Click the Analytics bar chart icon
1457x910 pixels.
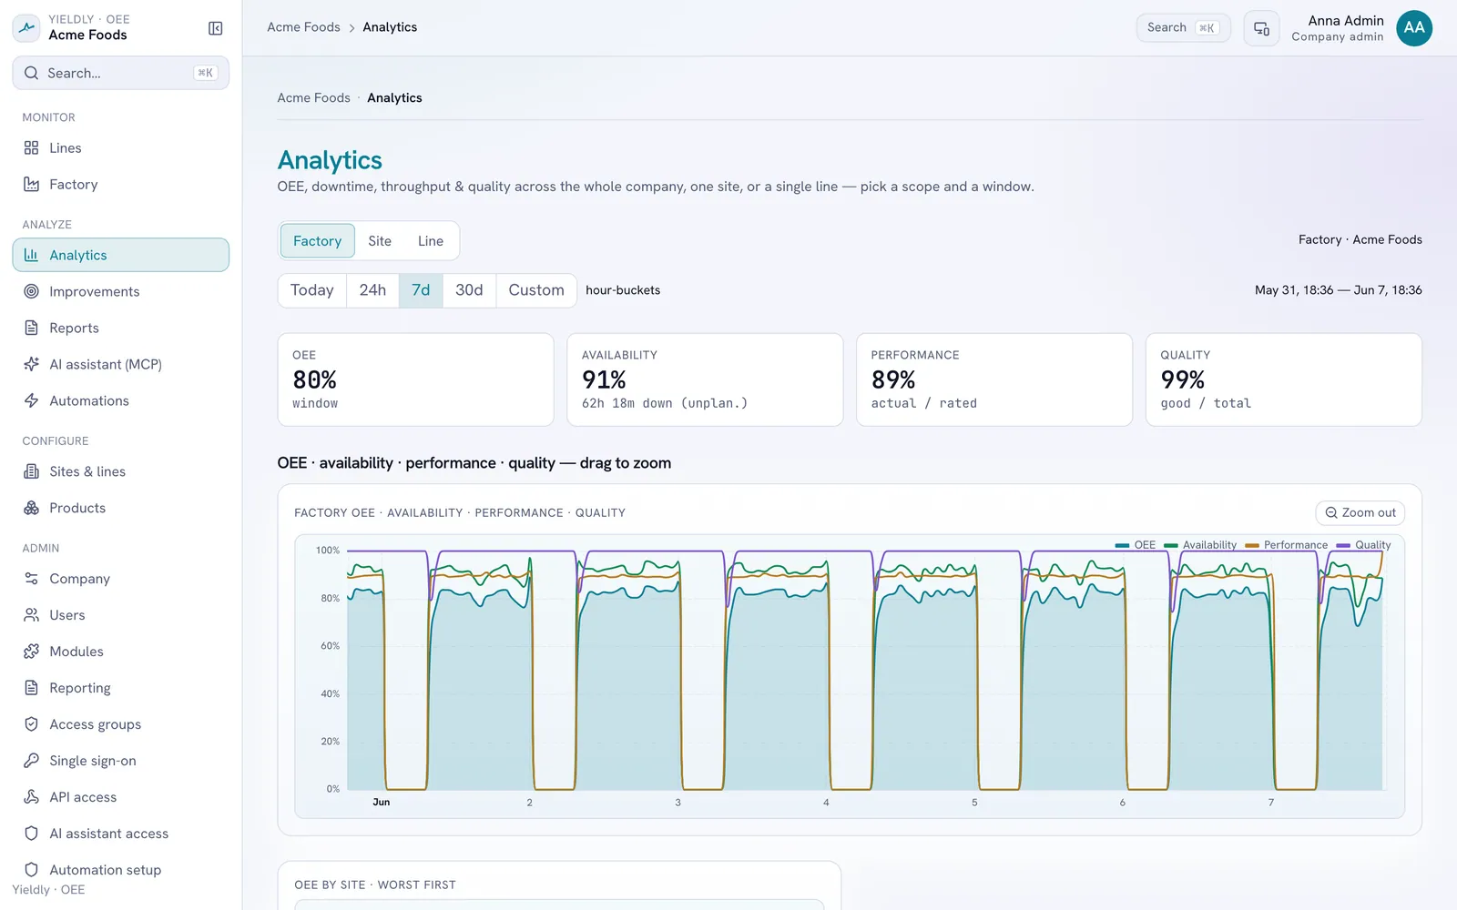tap(31, 255)
